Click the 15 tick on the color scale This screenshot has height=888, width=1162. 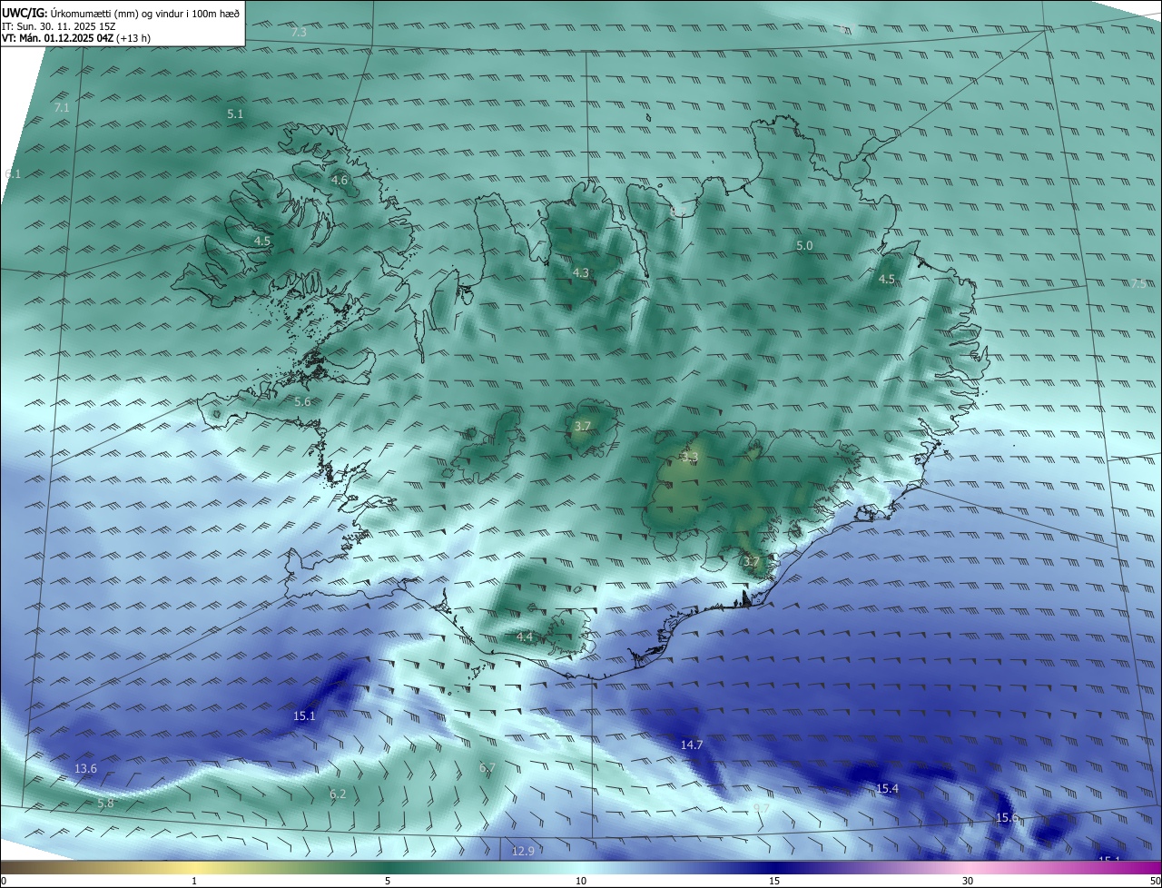point(774,881)
